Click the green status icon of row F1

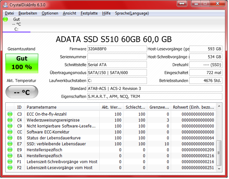coord(10,161)
